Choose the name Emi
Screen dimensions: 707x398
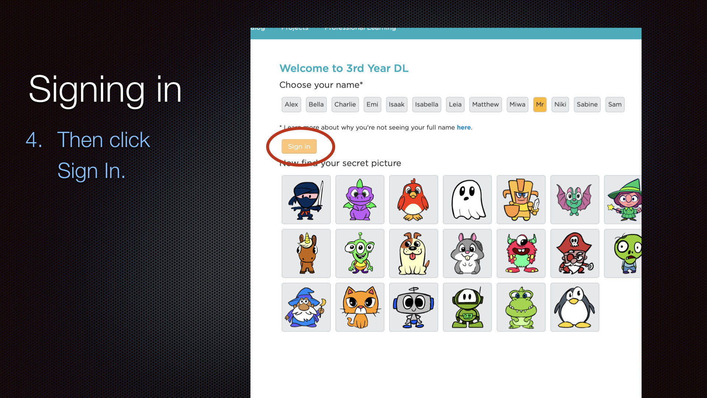(x=372, y=105)
